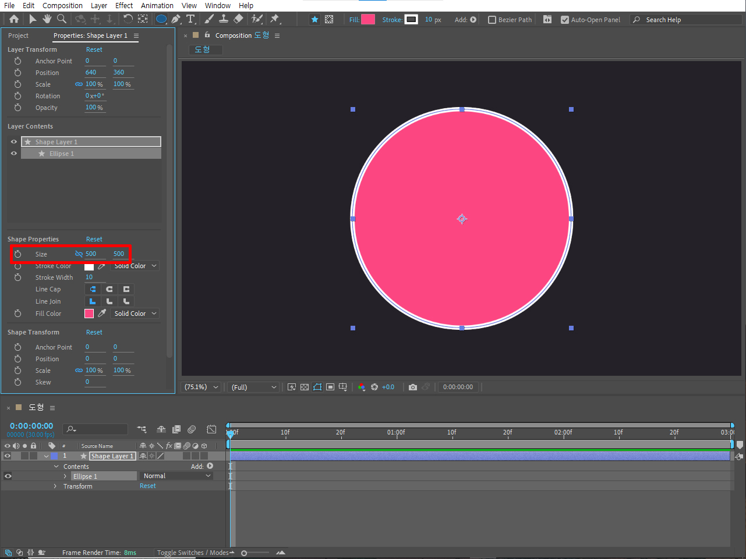Toggle the Auto-Open Panel checkbox
This screenshot has height=559, width=746.
[565, 20]
